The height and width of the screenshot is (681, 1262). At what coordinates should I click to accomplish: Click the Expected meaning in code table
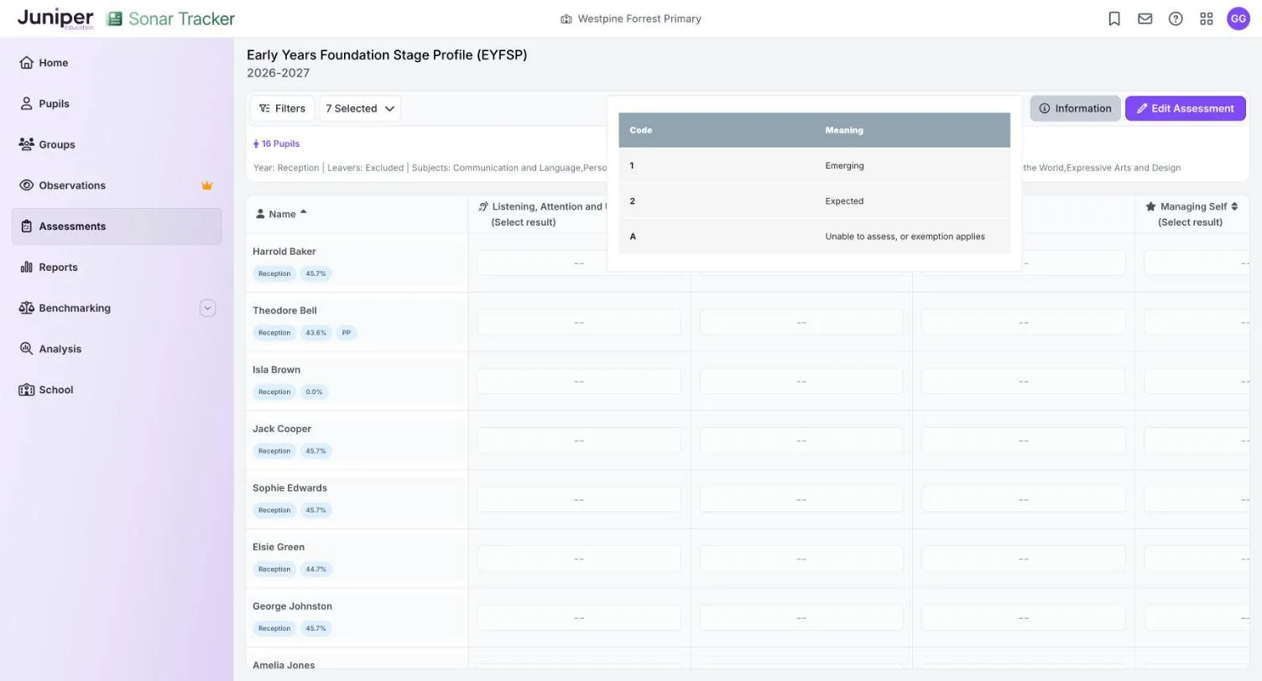point(844,201)
